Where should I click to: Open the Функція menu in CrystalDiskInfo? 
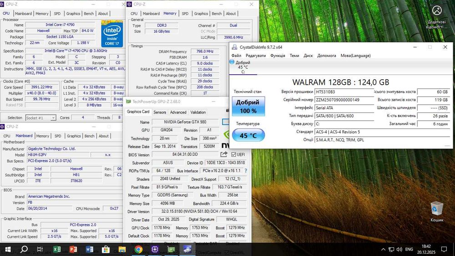(278, 56)
